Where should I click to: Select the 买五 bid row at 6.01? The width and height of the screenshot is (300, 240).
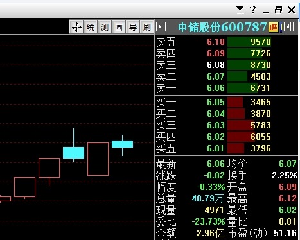tap(226, 148)
